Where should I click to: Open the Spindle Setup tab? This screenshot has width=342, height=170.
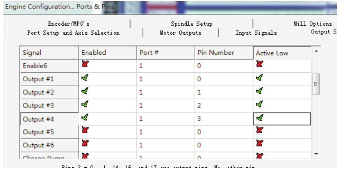coord(191,24)
